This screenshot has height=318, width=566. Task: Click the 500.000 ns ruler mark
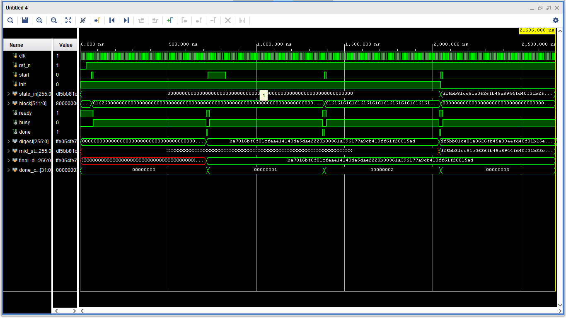pyautogui.click(x=183, y=44)
